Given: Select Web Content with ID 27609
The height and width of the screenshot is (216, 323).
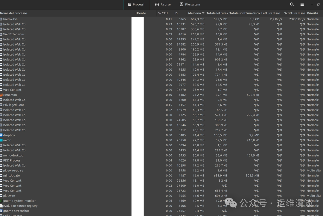Looking at the screenshot, I should (x=161, y=186).
